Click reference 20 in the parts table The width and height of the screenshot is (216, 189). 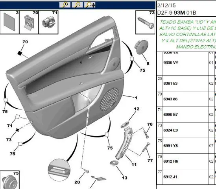point(160,79)
